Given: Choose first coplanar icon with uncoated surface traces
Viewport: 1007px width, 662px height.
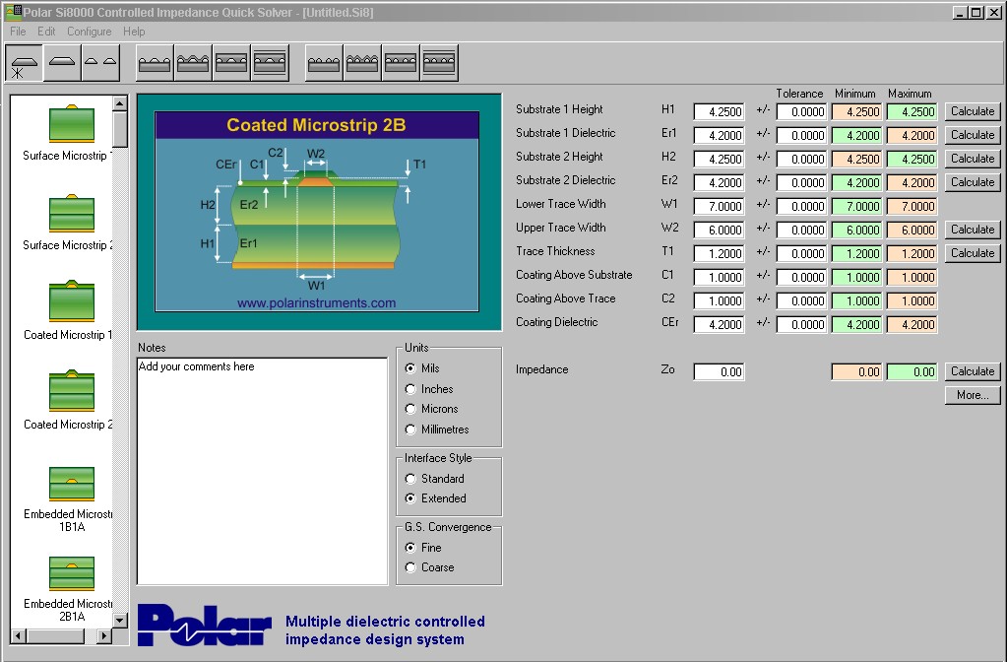Looking at the screenshot, I should (155, 63).
